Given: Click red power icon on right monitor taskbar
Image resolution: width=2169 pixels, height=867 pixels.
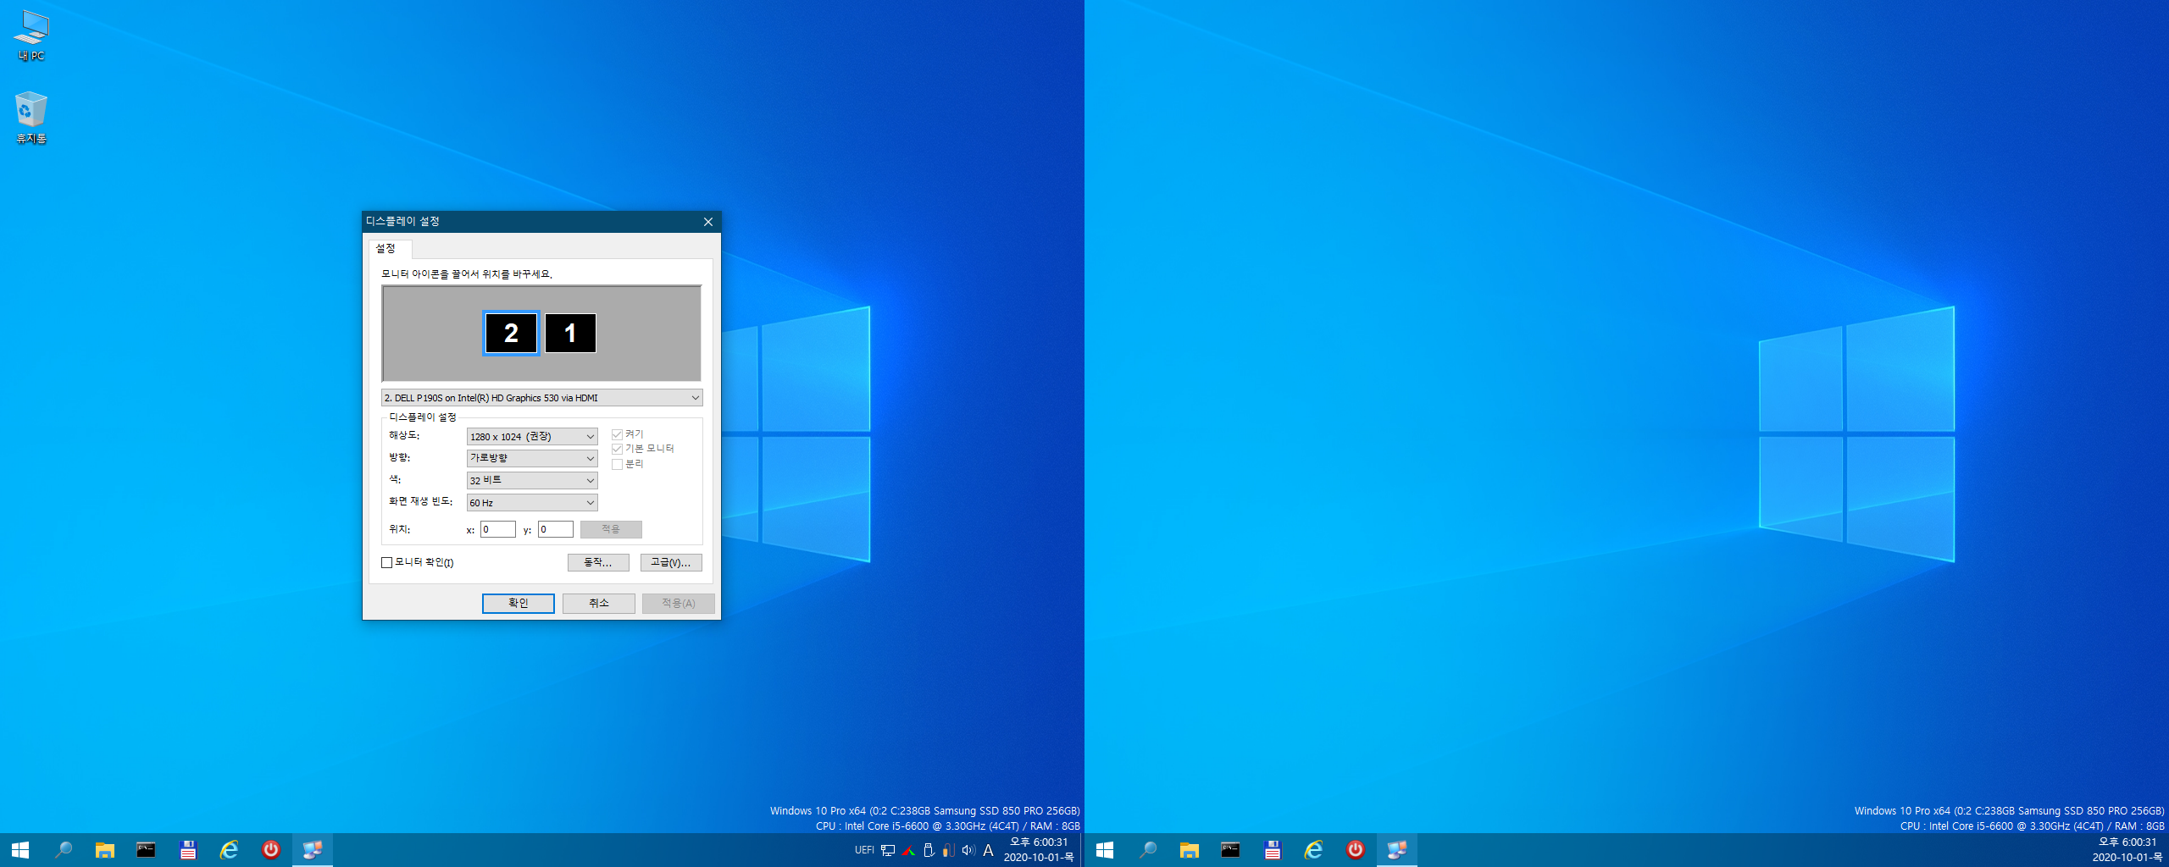Looking at the screenshot, I should (x=1355, y=850).
